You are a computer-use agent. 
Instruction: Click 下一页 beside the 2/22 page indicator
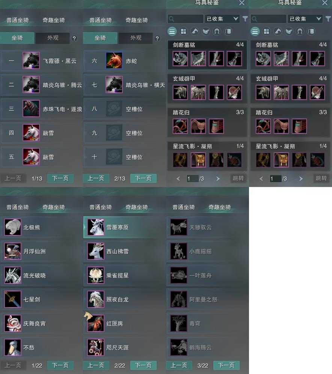pos(143,365)
